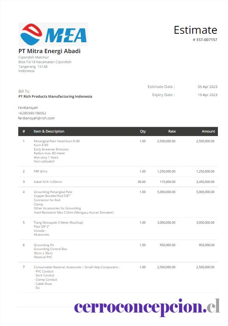The image size is (228, 326).
Task: Click the MEA company logo
Action: [x=53, y=34]
